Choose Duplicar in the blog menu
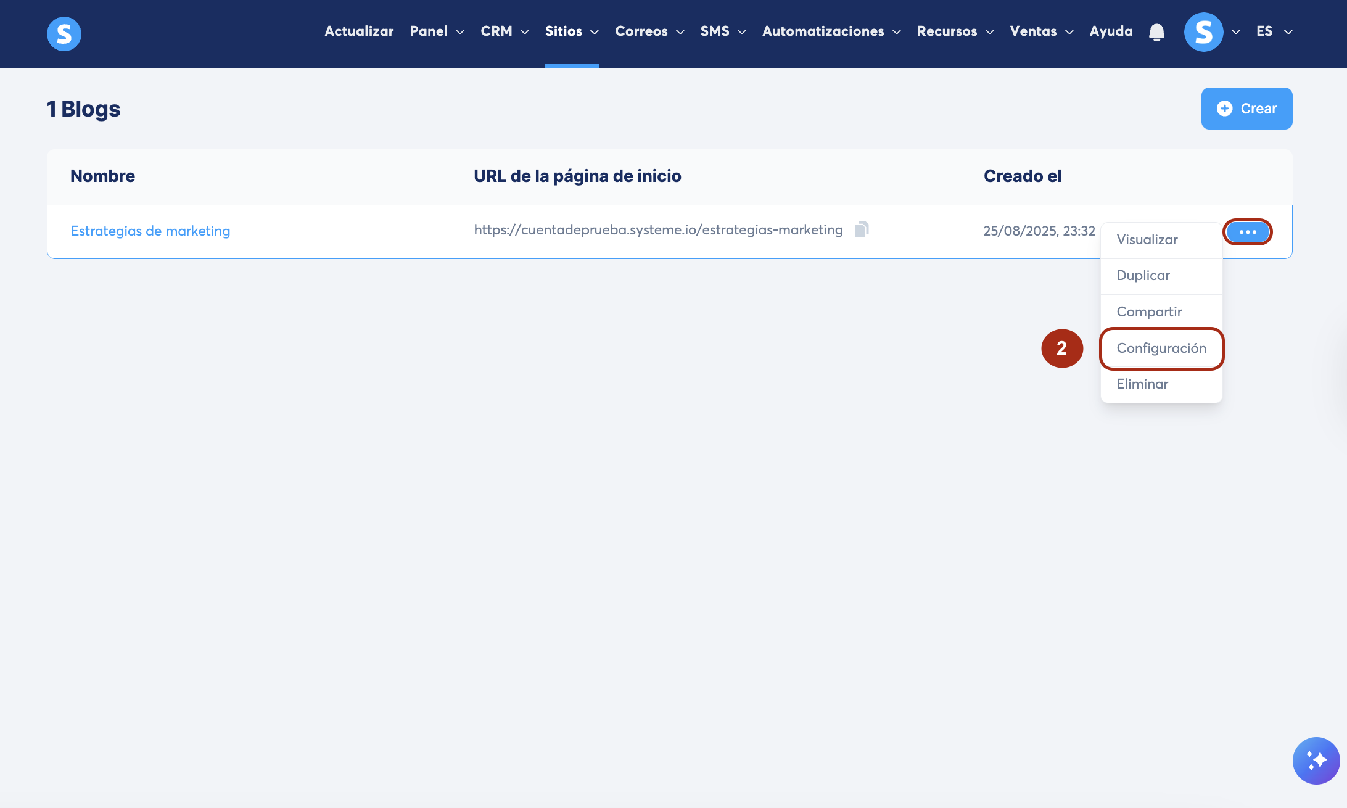Screen dimensions: 1347x808 point(1143,276)
